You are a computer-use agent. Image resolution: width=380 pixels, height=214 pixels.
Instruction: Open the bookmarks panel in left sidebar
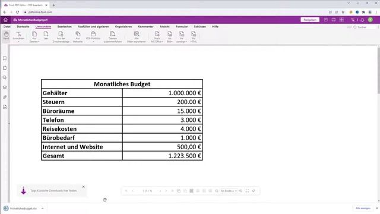5,58
